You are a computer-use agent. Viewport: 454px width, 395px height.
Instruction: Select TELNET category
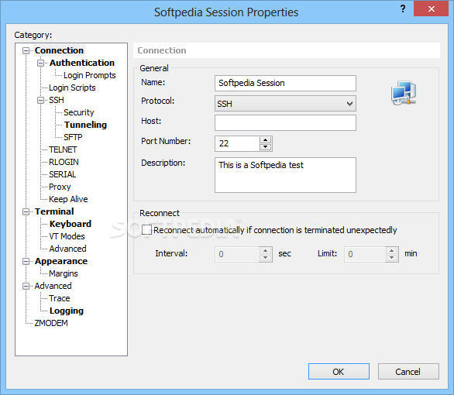63,149
